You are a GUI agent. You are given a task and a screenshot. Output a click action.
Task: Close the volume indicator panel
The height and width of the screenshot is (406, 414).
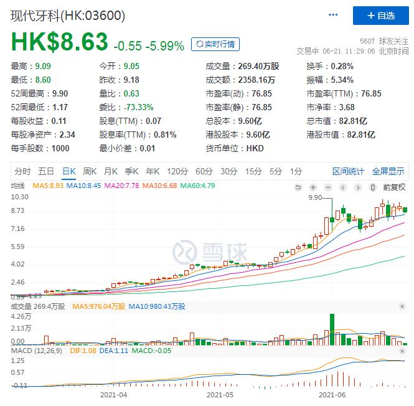point(402,306)
